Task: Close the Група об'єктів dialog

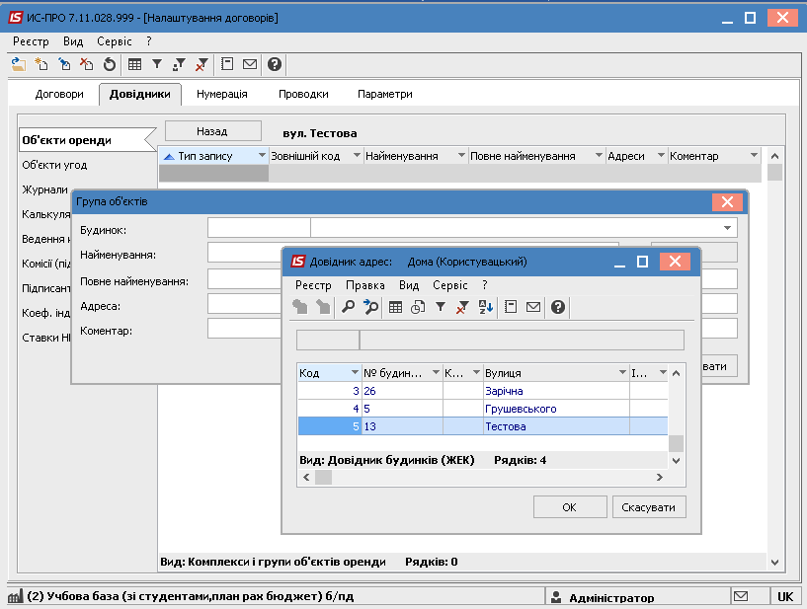Action: click(x=727, y=202)
